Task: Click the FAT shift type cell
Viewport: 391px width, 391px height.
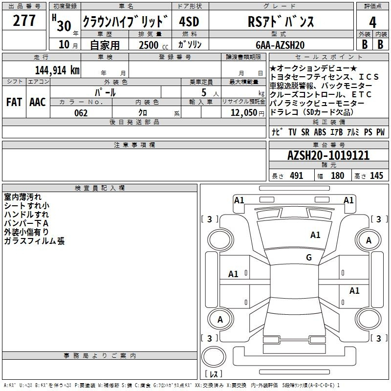Action: 14,102
